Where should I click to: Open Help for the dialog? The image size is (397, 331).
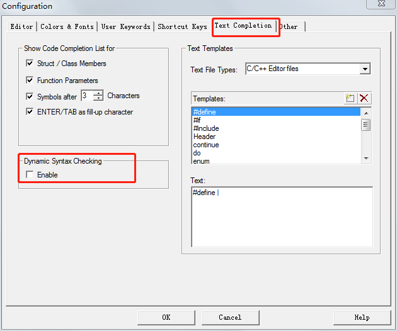pyautogui.click(x=362, y=317)
